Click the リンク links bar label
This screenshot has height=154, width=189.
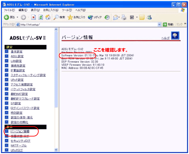coord(179,24)
